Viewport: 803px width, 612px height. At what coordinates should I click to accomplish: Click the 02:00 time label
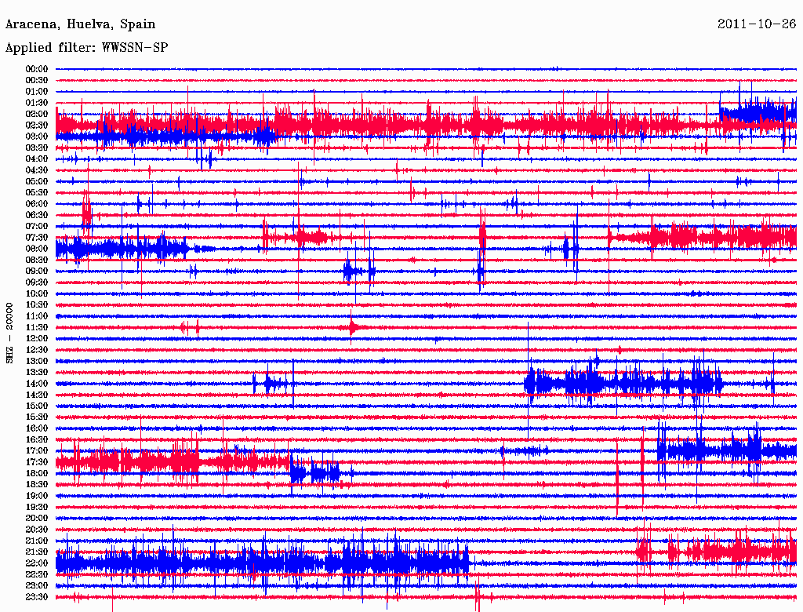[x=36, y=114]
